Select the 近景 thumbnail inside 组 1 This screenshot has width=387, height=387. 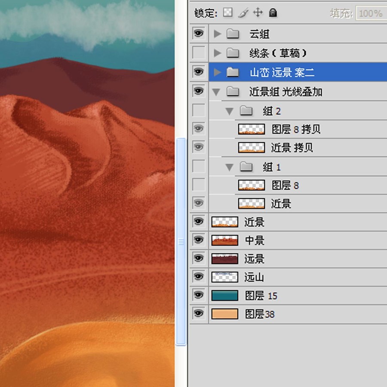pyautogui.click(x=252, y=204)
